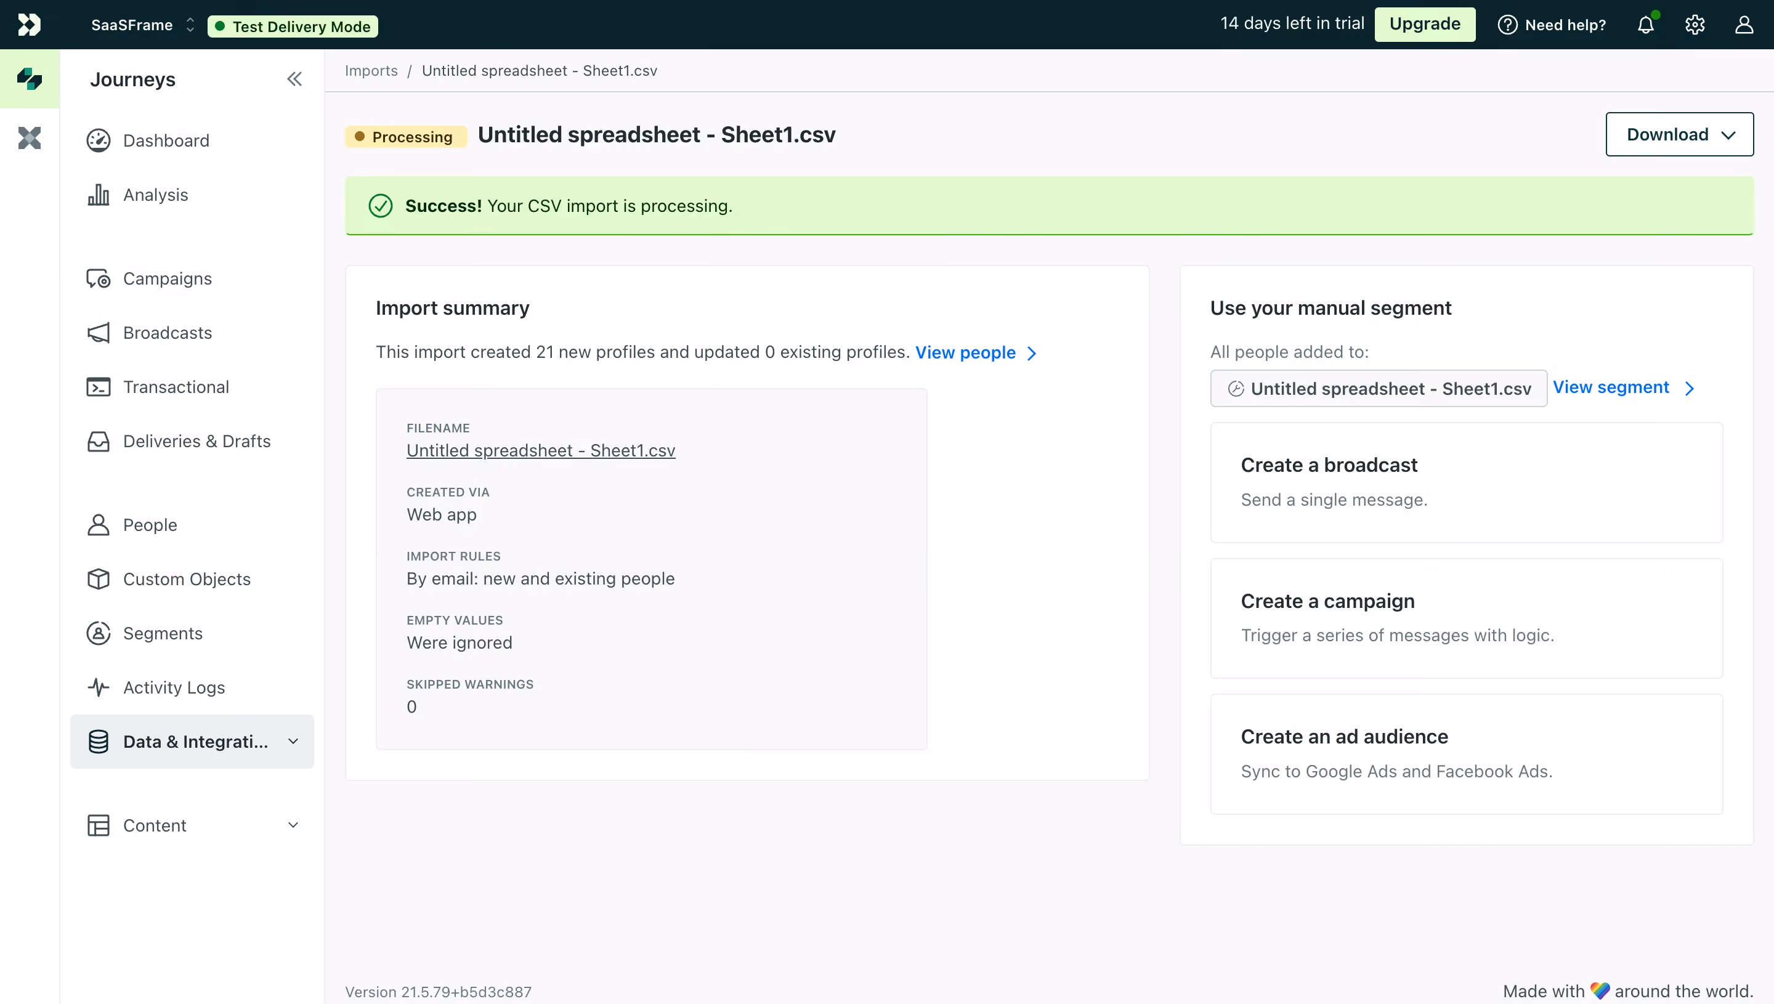The width and height of the screenshot is (1774, 1004).
Task: Click the success checkmark icon in banner
Action: pyautogui.click(x=381, y=206)
